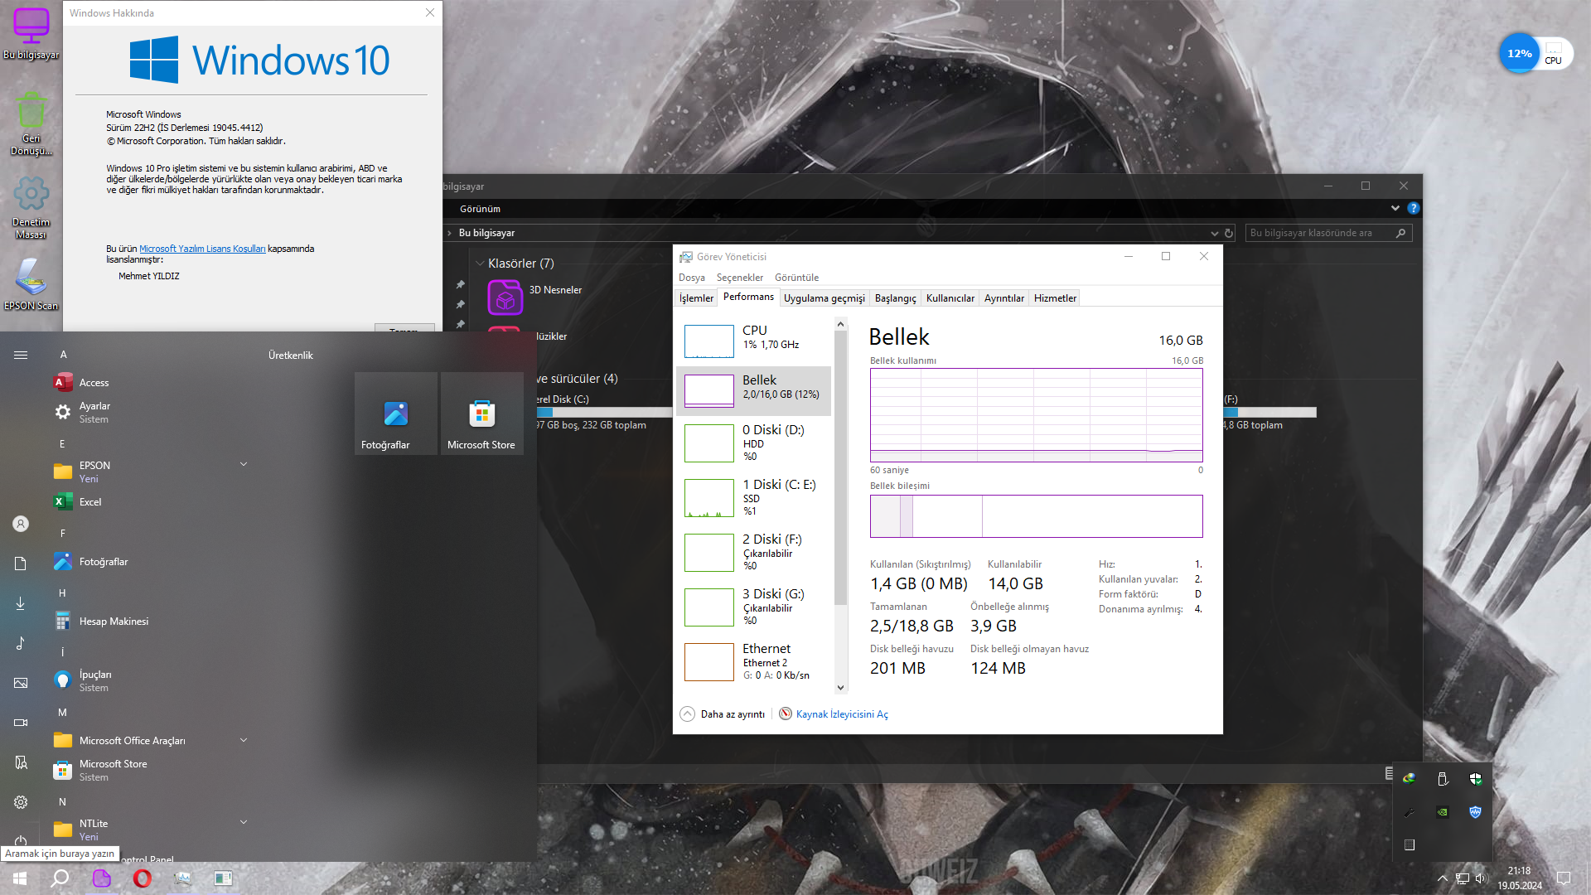Click the clock showing 21:18
The height and width of the screenshot is (895, 1591).
coord(1520,871)
